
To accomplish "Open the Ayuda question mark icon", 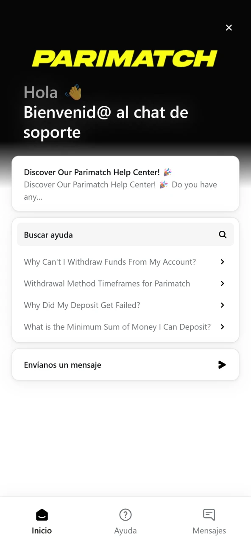I will 126,514.
